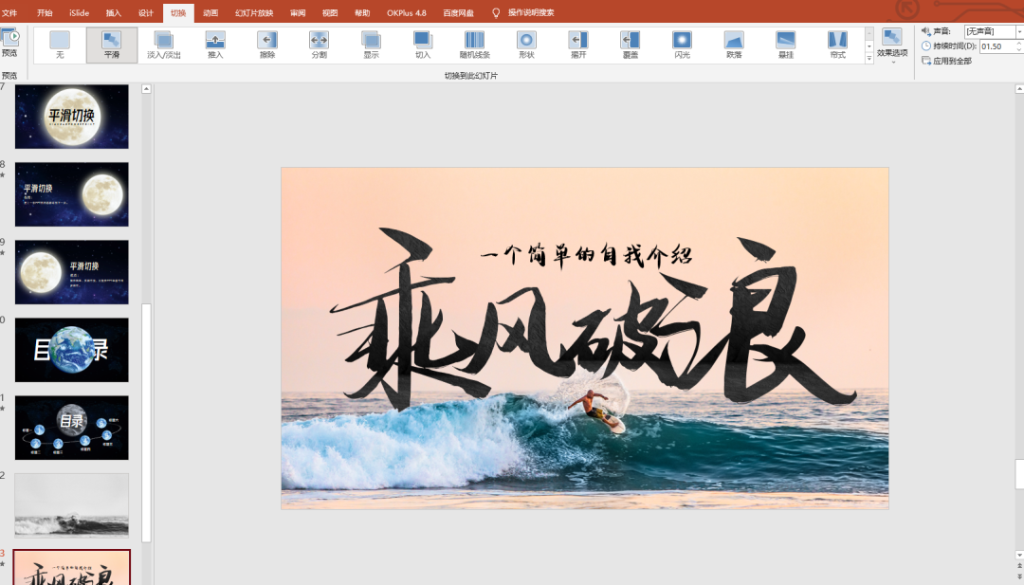The width and height of the screenshot is (1024, 585).
Task: Click the thumbnail panel scrollbar handle
Action: pos(146,423)
